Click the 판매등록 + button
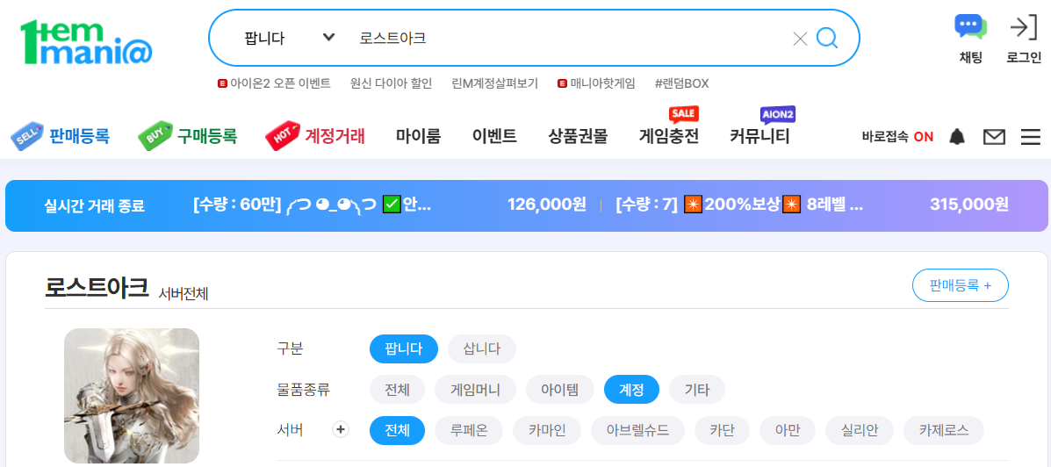The image size is (1051, 467). tap(960, 285)
